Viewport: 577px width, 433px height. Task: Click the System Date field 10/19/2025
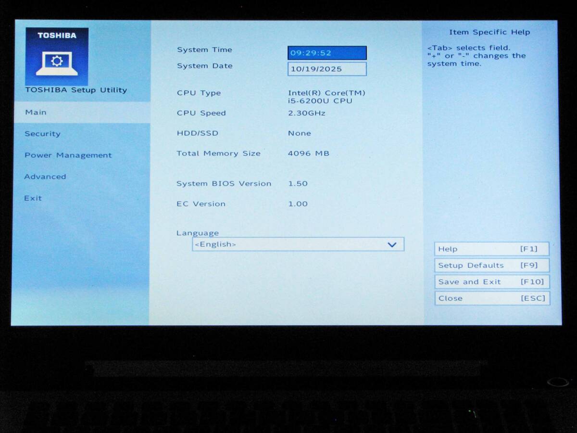(327, 69)
